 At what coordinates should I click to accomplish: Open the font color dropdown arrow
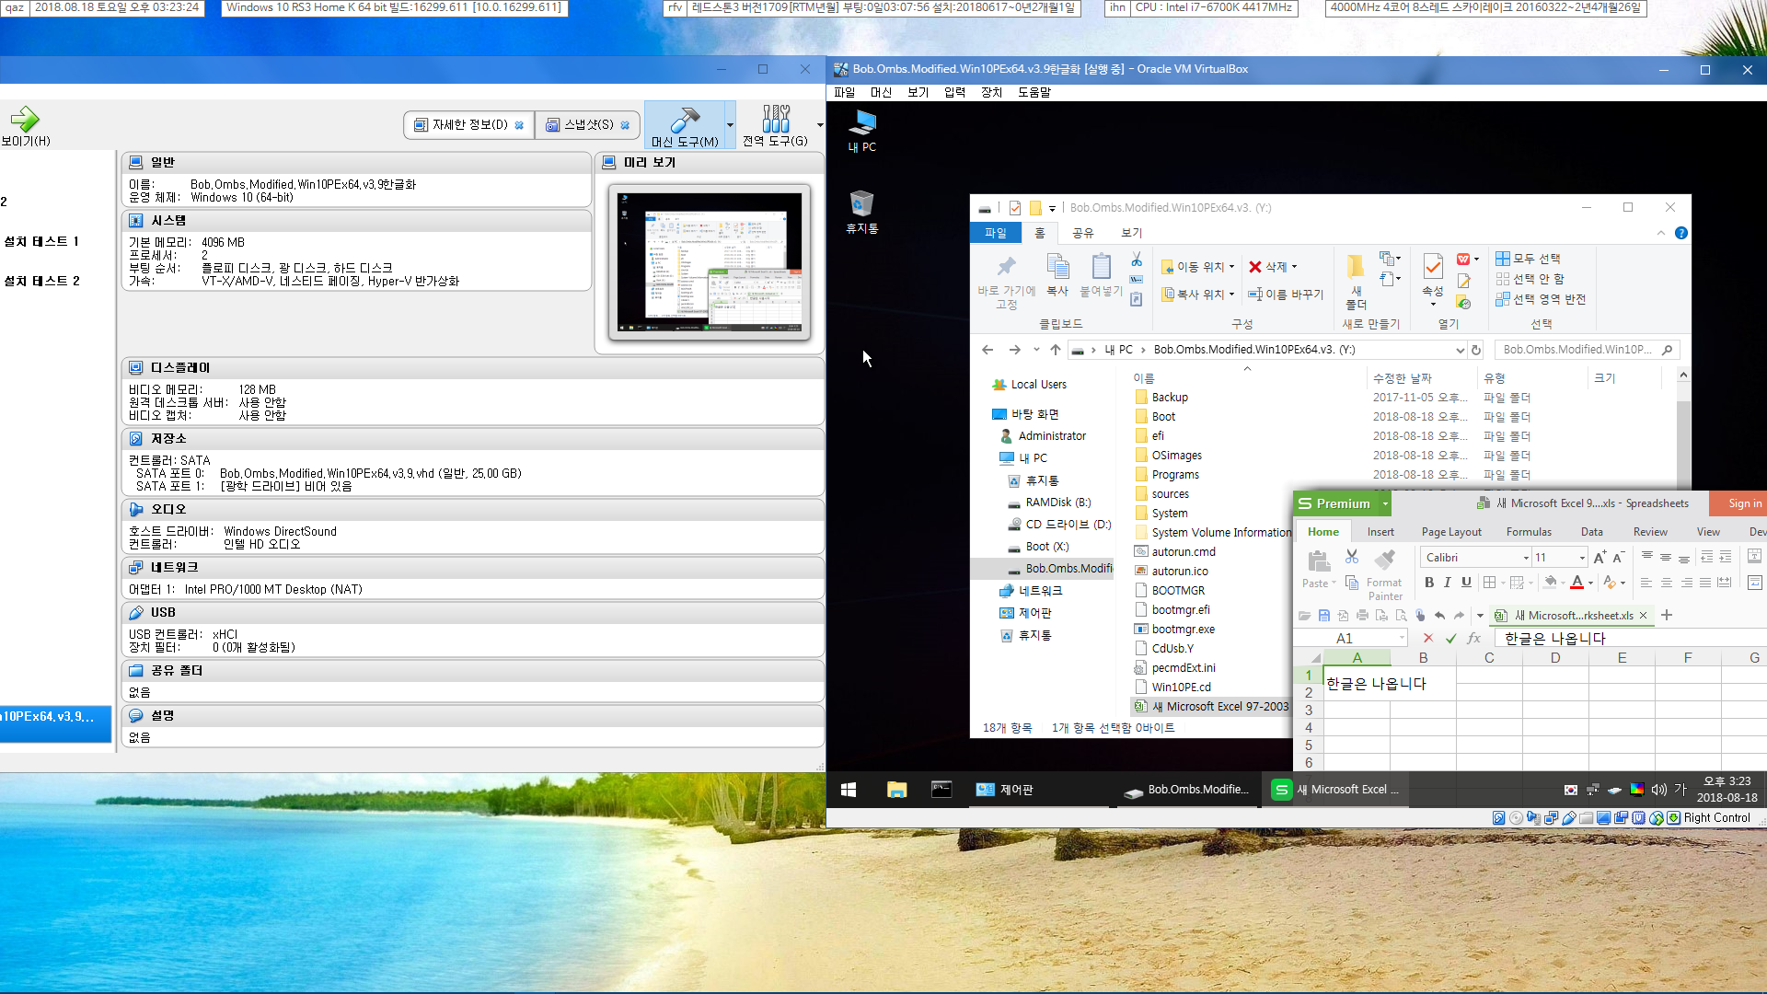(1590, 583)
